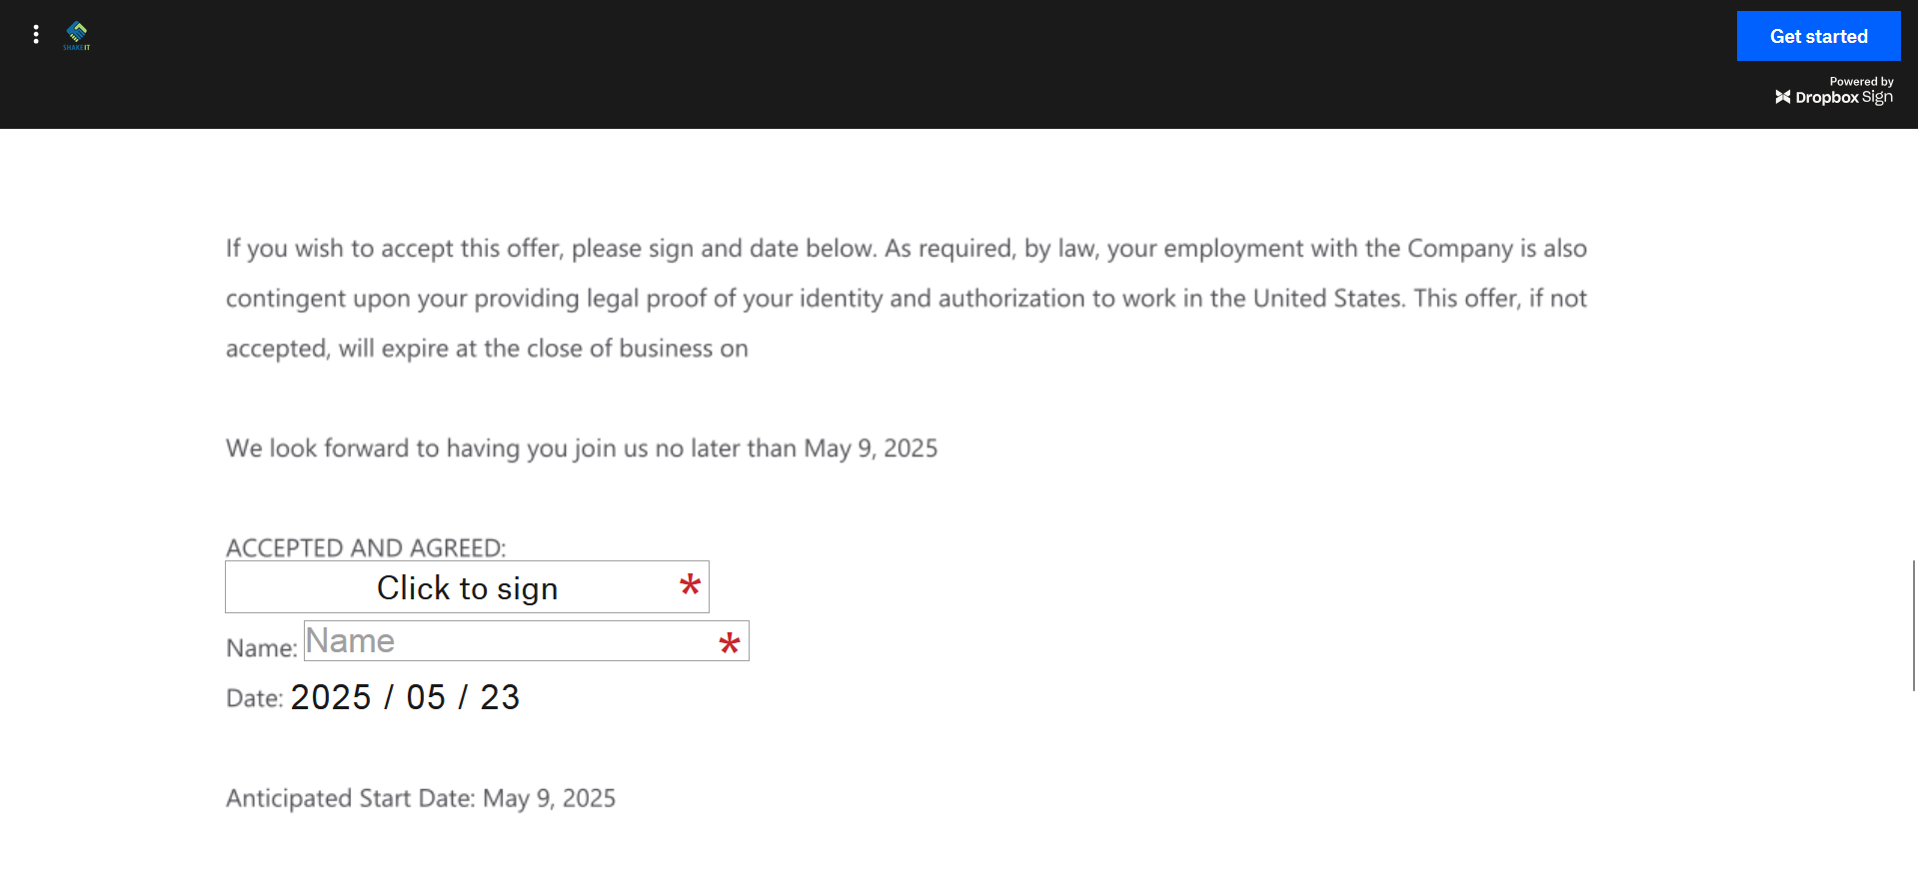Screen dimensions: 1918x886
Task: Click the "Name:" label
Action: click(262, 648)
